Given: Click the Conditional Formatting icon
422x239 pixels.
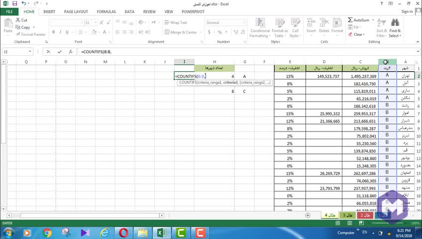Looking at the screenshot, I should tap(260, 22).
